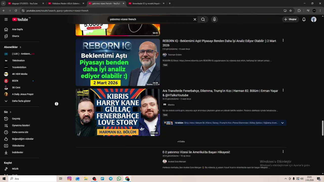Image resolution: width=324 pixels, height=182 pixels.
Task: Open more options for E-2 yatırımcı Vizesi video
Action: tap(283, 152)
